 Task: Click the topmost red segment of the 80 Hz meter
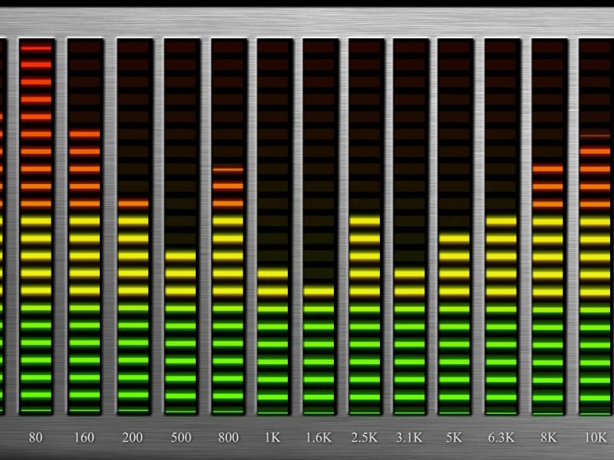coord(36,48)
